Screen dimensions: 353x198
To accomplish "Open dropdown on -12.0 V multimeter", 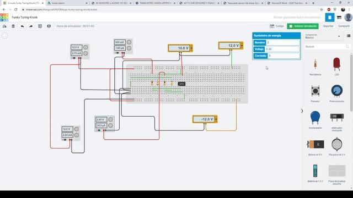I will [x=216, y=119].
